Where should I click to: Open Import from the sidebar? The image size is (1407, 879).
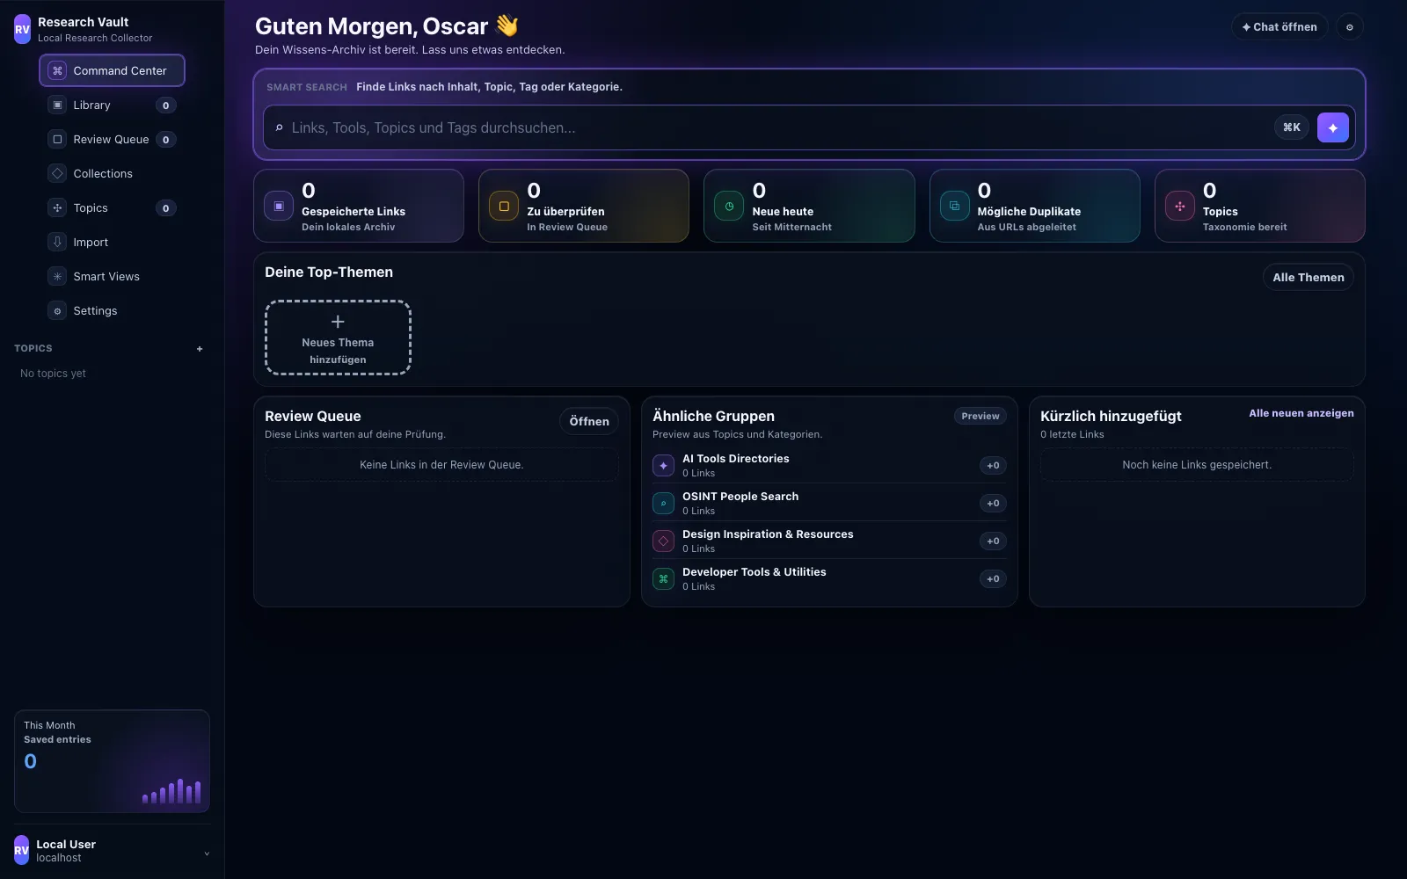tap(112, 242)
